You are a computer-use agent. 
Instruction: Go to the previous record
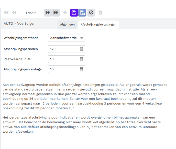pyautogui.click(x=14, y=13)
